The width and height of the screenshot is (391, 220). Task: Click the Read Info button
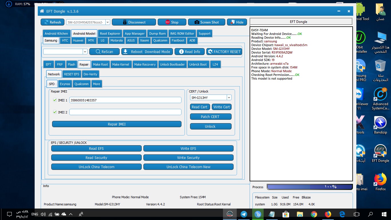[190, 52]
